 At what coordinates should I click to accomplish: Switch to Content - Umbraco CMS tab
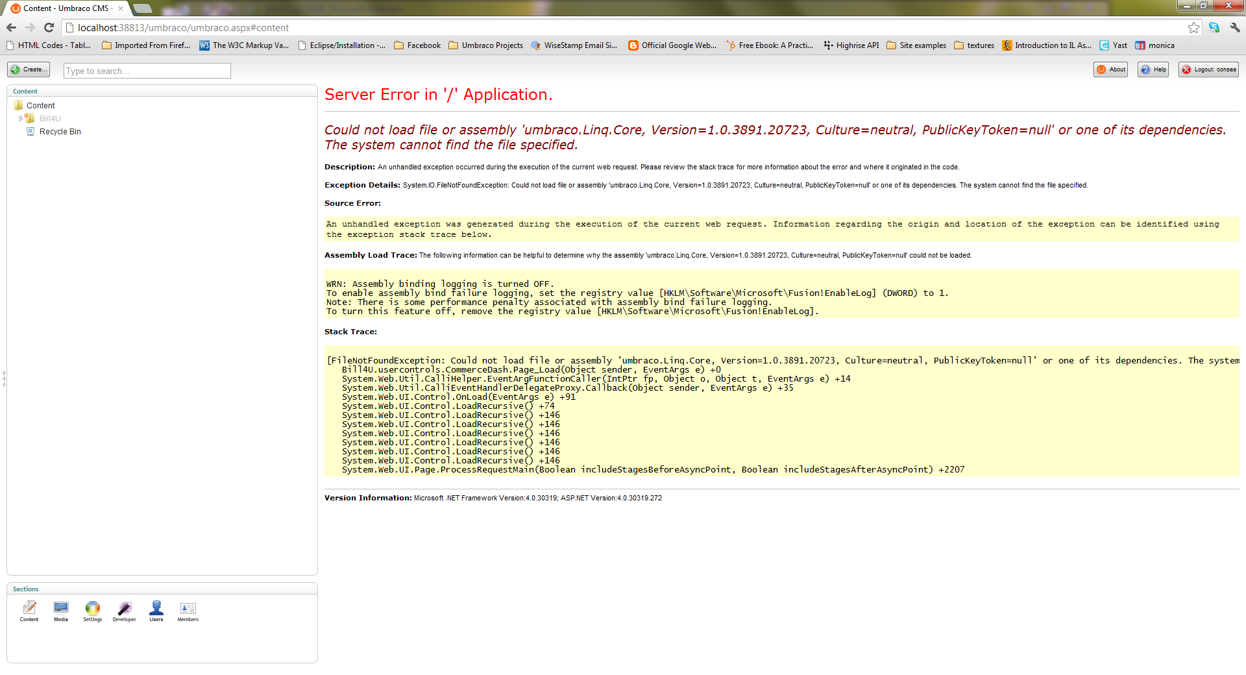click(65, 8)
